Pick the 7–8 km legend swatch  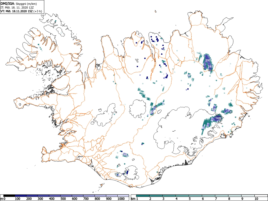222,196
